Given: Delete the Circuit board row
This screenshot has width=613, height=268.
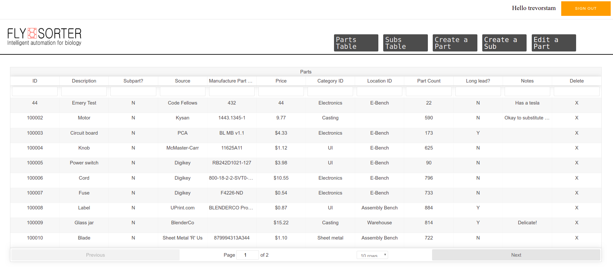Looking at the screenshot, I should [x=576, y=133].
